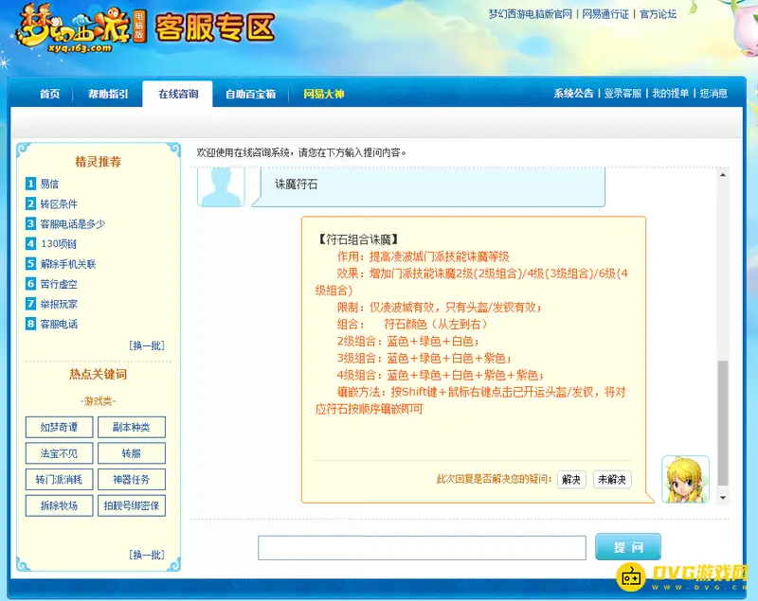Screen dimensions: 758x601
Task: Open 系统公告 link
Action: click(x=573, y=93)
